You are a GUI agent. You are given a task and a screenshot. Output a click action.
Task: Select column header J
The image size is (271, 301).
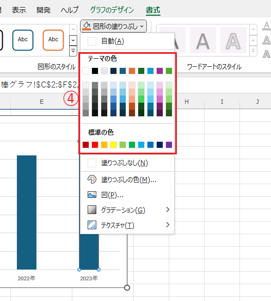pyautogui.click(x=257, y=102)
